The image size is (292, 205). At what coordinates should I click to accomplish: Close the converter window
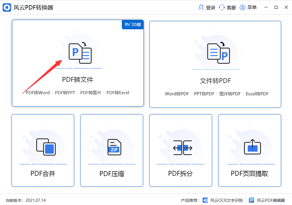(286, 7)
